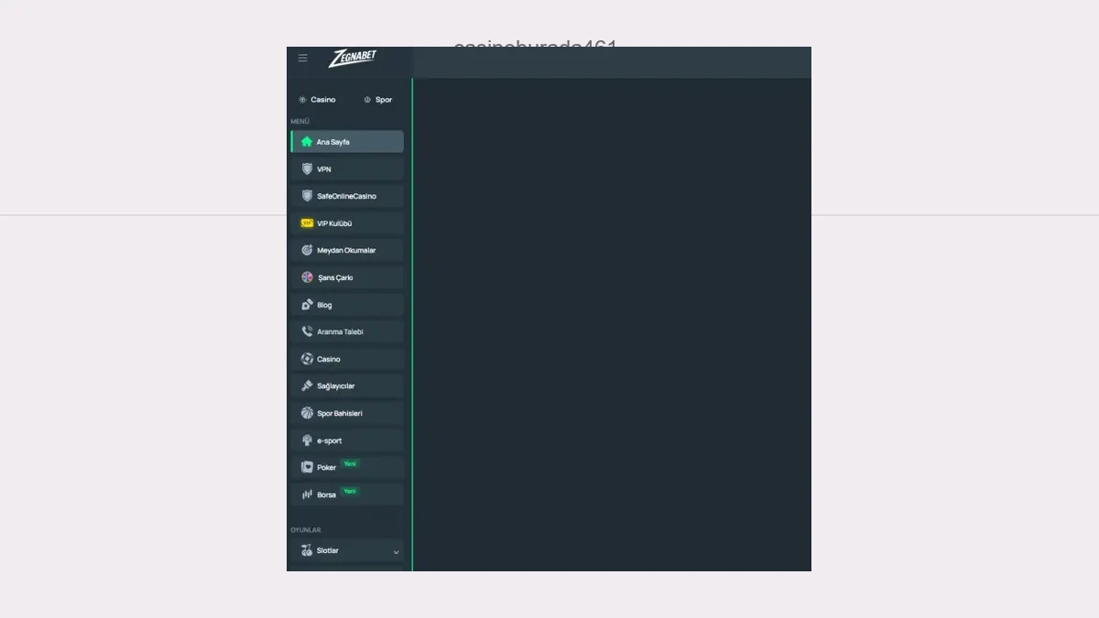
Task: Open Sağlayıcılar in the sidebar
Action: pyautogui.click(x=347, y=386)
